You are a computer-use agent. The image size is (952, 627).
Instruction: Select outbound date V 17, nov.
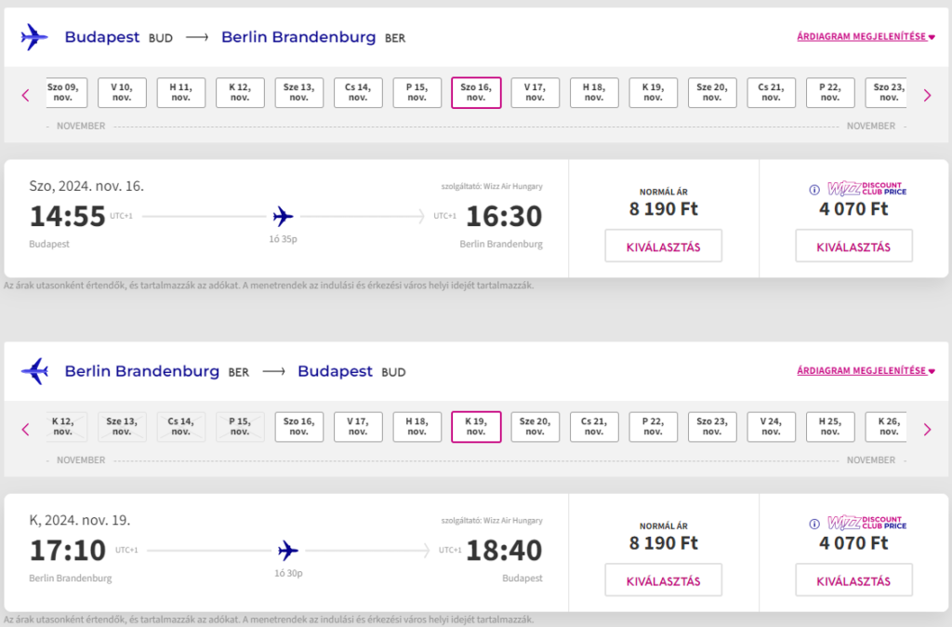coord(535,92)
